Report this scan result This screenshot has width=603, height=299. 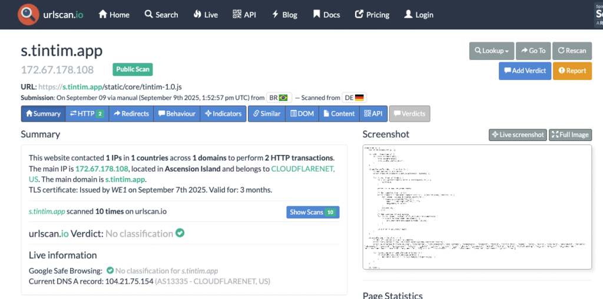[571, 70]
